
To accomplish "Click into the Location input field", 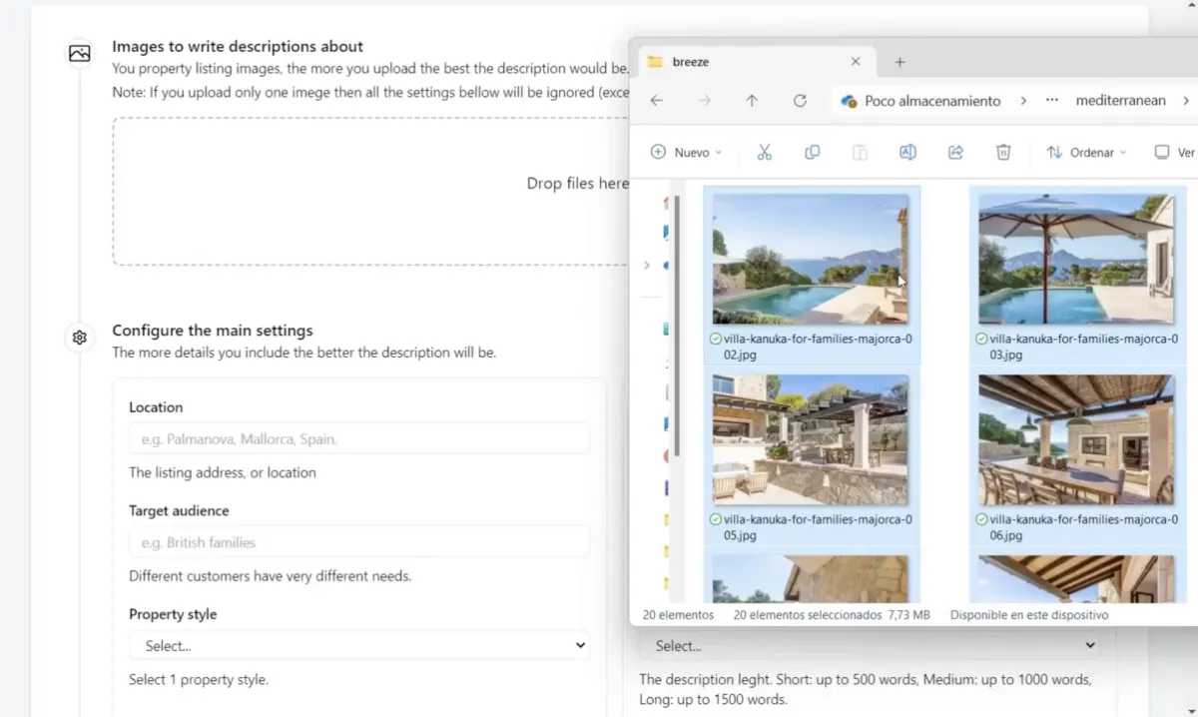I will [359, 438].
